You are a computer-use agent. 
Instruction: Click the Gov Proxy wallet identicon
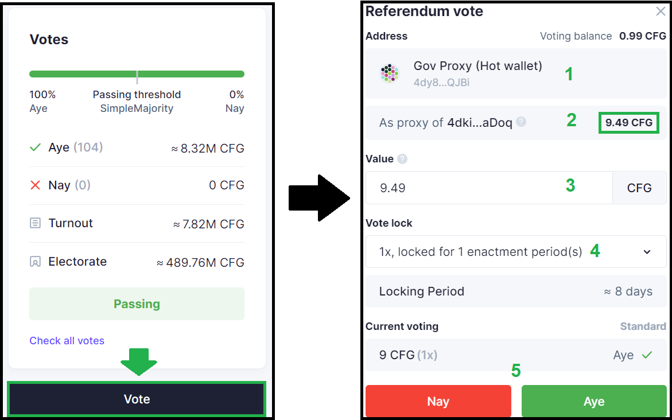tap(390, 73)
